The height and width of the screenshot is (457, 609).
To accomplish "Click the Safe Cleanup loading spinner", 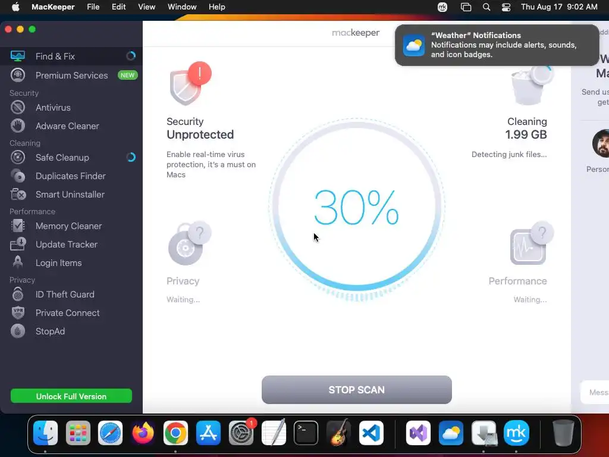I will (x=131, y=157).
